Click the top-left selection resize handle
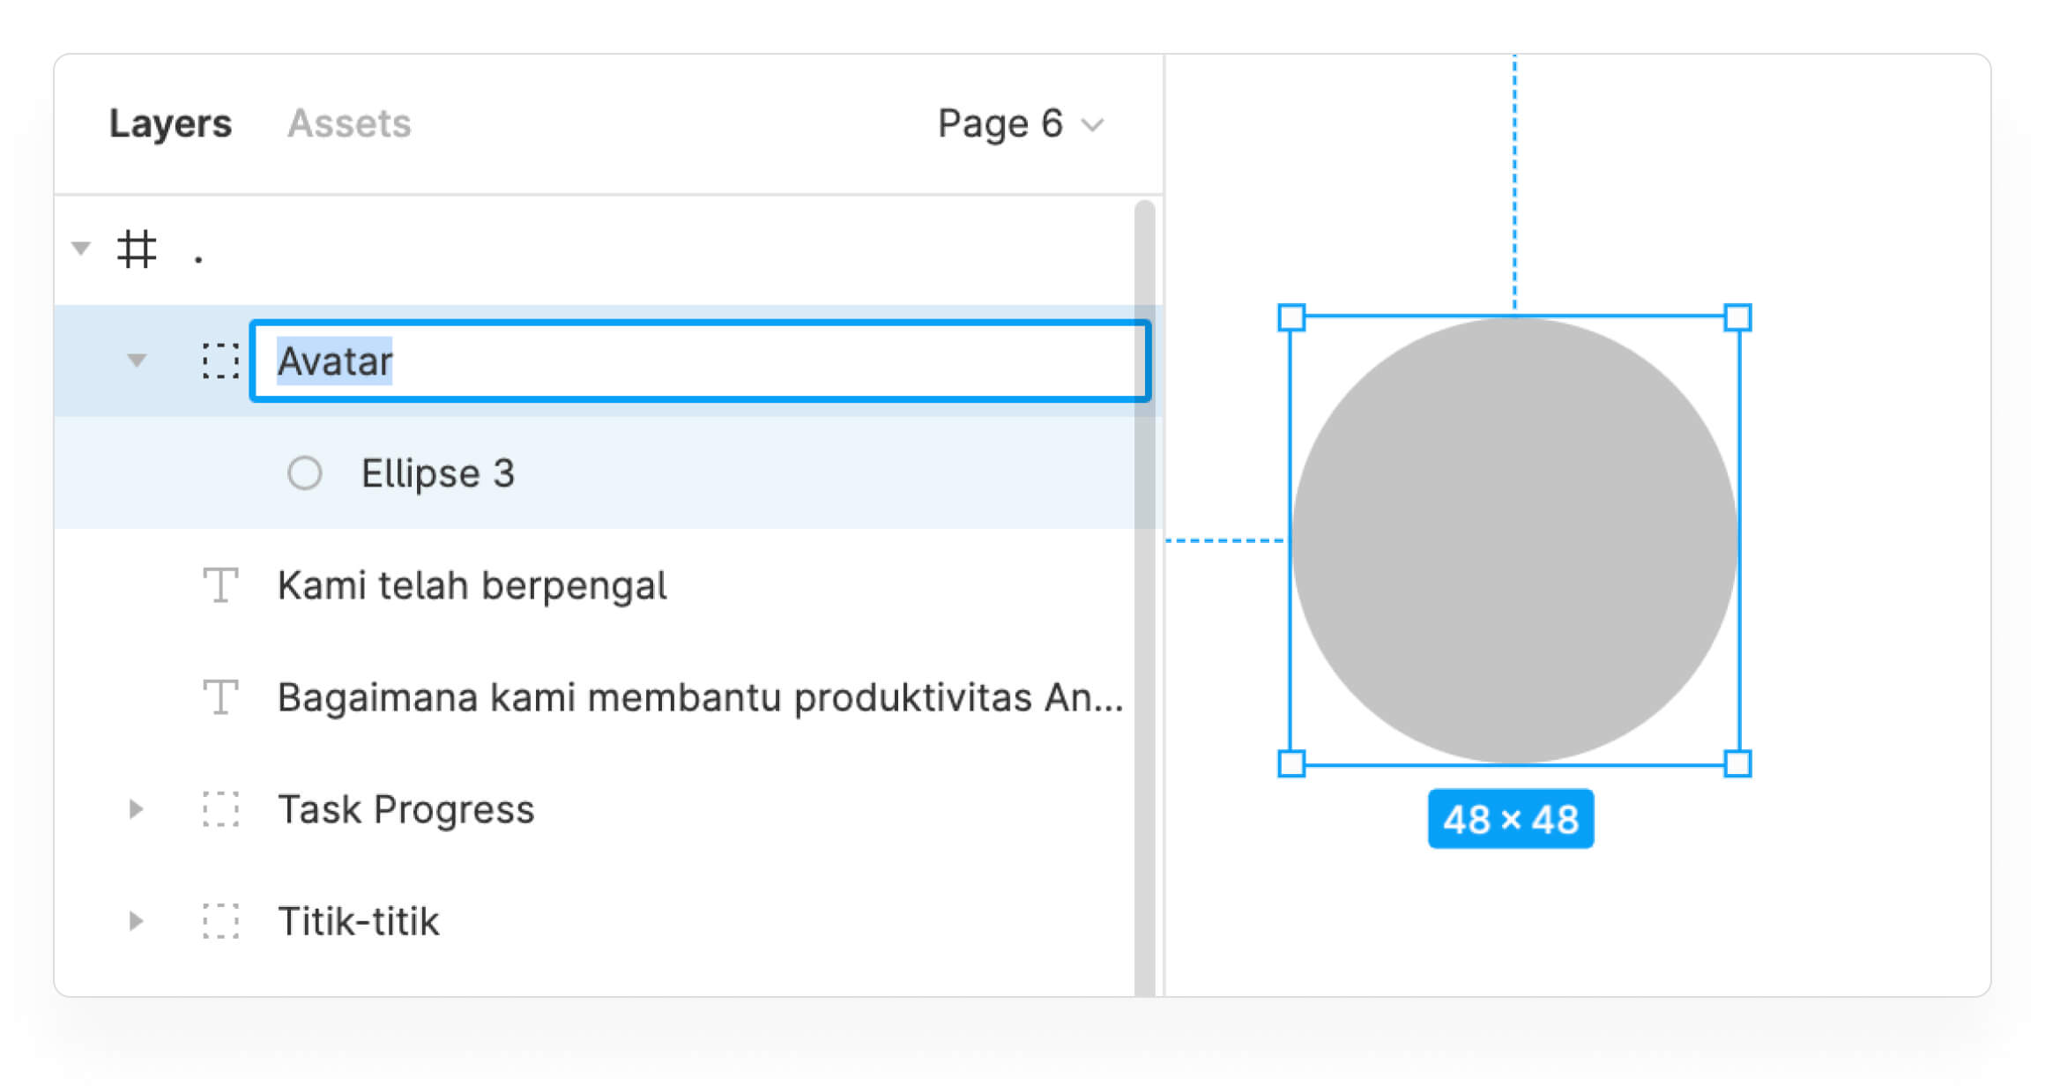 coord(1291,317)
